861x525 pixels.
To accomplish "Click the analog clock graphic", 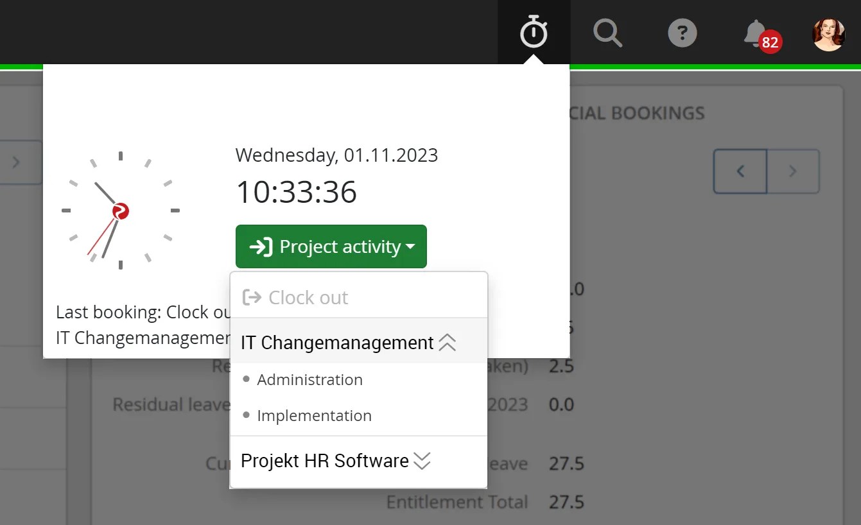I will (119, 211).
